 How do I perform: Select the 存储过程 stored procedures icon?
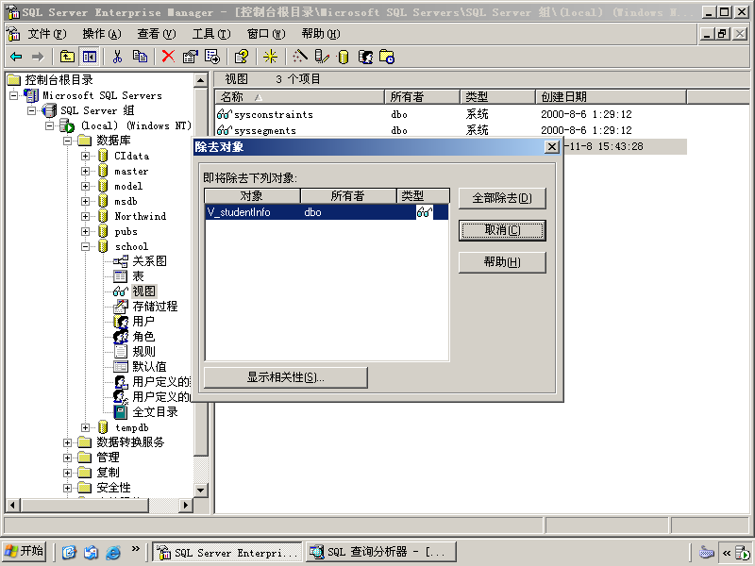point(121,306)
